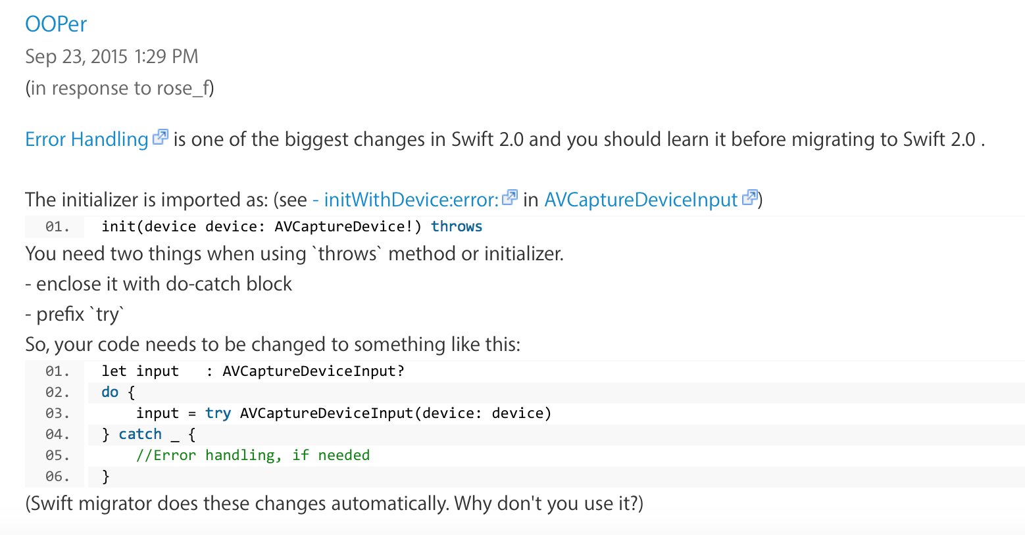Click external-link icon after Error Handling
Viewport: 1025px width, 535px height.
click(161, 137)
